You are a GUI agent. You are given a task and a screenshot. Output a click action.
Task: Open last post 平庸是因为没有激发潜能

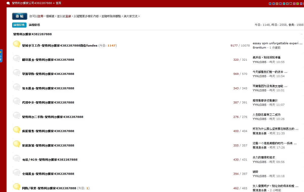pos(270,86)
